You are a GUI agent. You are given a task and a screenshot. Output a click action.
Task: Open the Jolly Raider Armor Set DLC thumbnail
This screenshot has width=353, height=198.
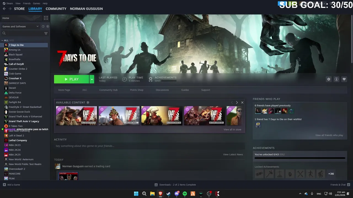click(x=76, y=116)
